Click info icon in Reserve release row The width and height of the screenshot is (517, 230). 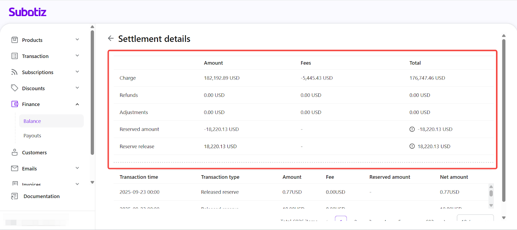click(412, 146)
